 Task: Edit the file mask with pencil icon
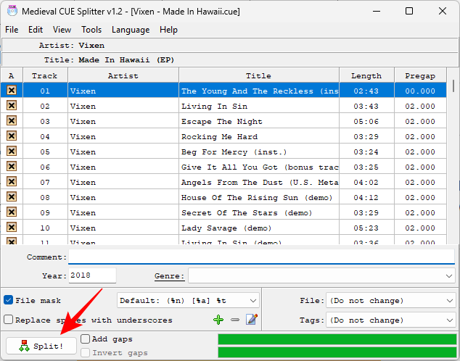coord(252,319)
